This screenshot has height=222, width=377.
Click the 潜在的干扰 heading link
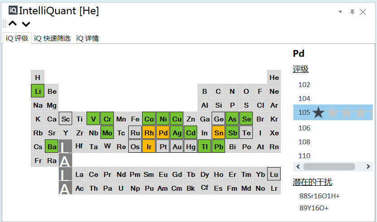point(312,182)
